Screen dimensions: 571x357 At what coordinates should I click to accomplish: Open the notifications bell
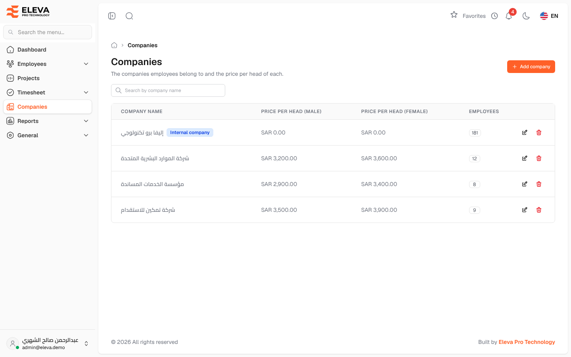click(509, 16)
